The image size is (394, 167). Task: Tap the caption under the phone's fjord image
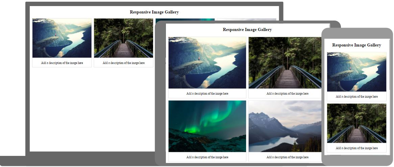pos(356,97)
